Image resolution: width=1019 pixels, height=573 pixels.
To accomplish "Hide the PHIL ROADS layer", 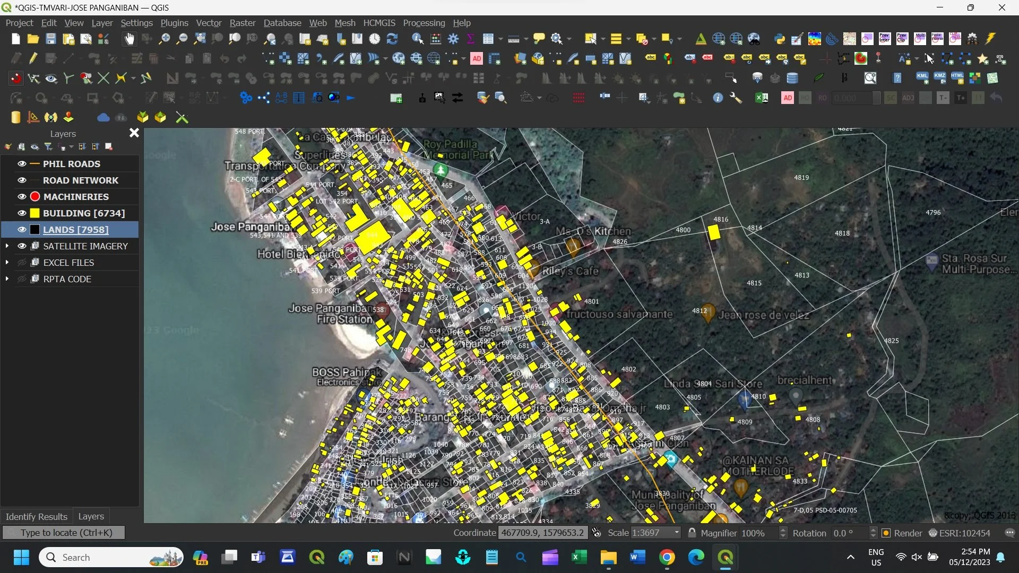I will [x=22, y=164].
